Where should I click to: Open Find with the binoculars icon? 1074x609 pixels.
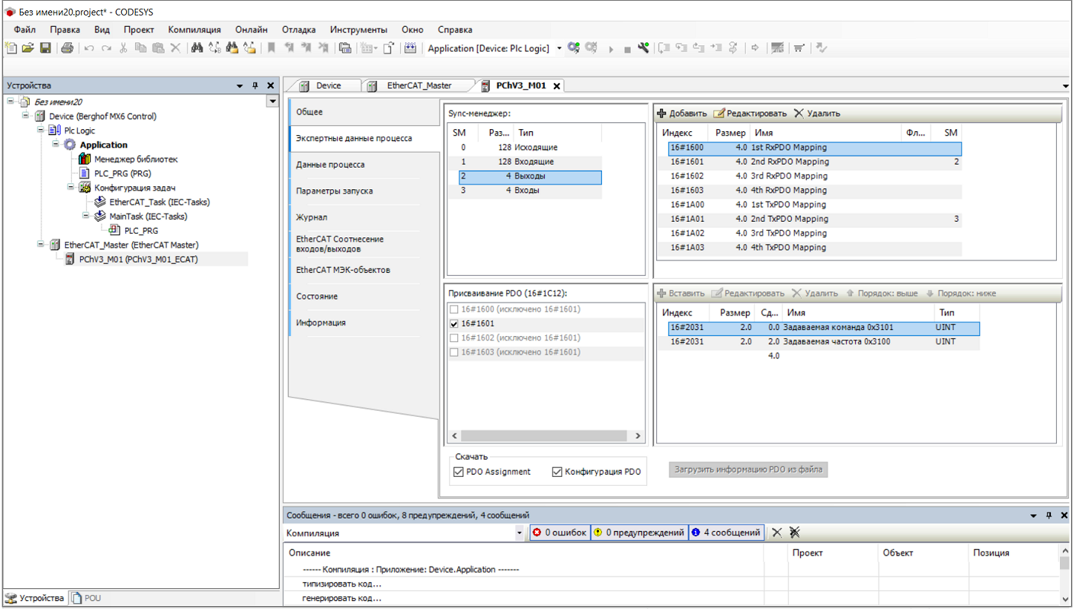[x=197, y=48]
